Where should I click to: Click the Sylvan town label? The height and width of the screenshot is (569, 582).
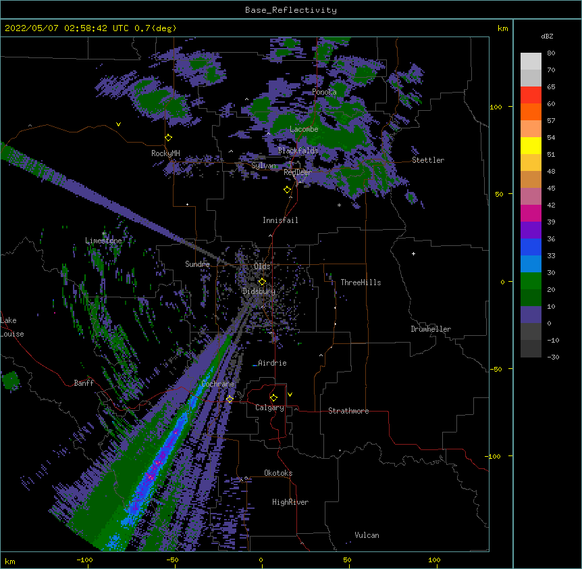263,166
